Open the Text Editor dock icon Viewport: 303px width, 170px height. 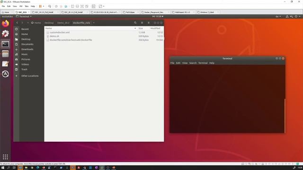[x=5, y=64]
